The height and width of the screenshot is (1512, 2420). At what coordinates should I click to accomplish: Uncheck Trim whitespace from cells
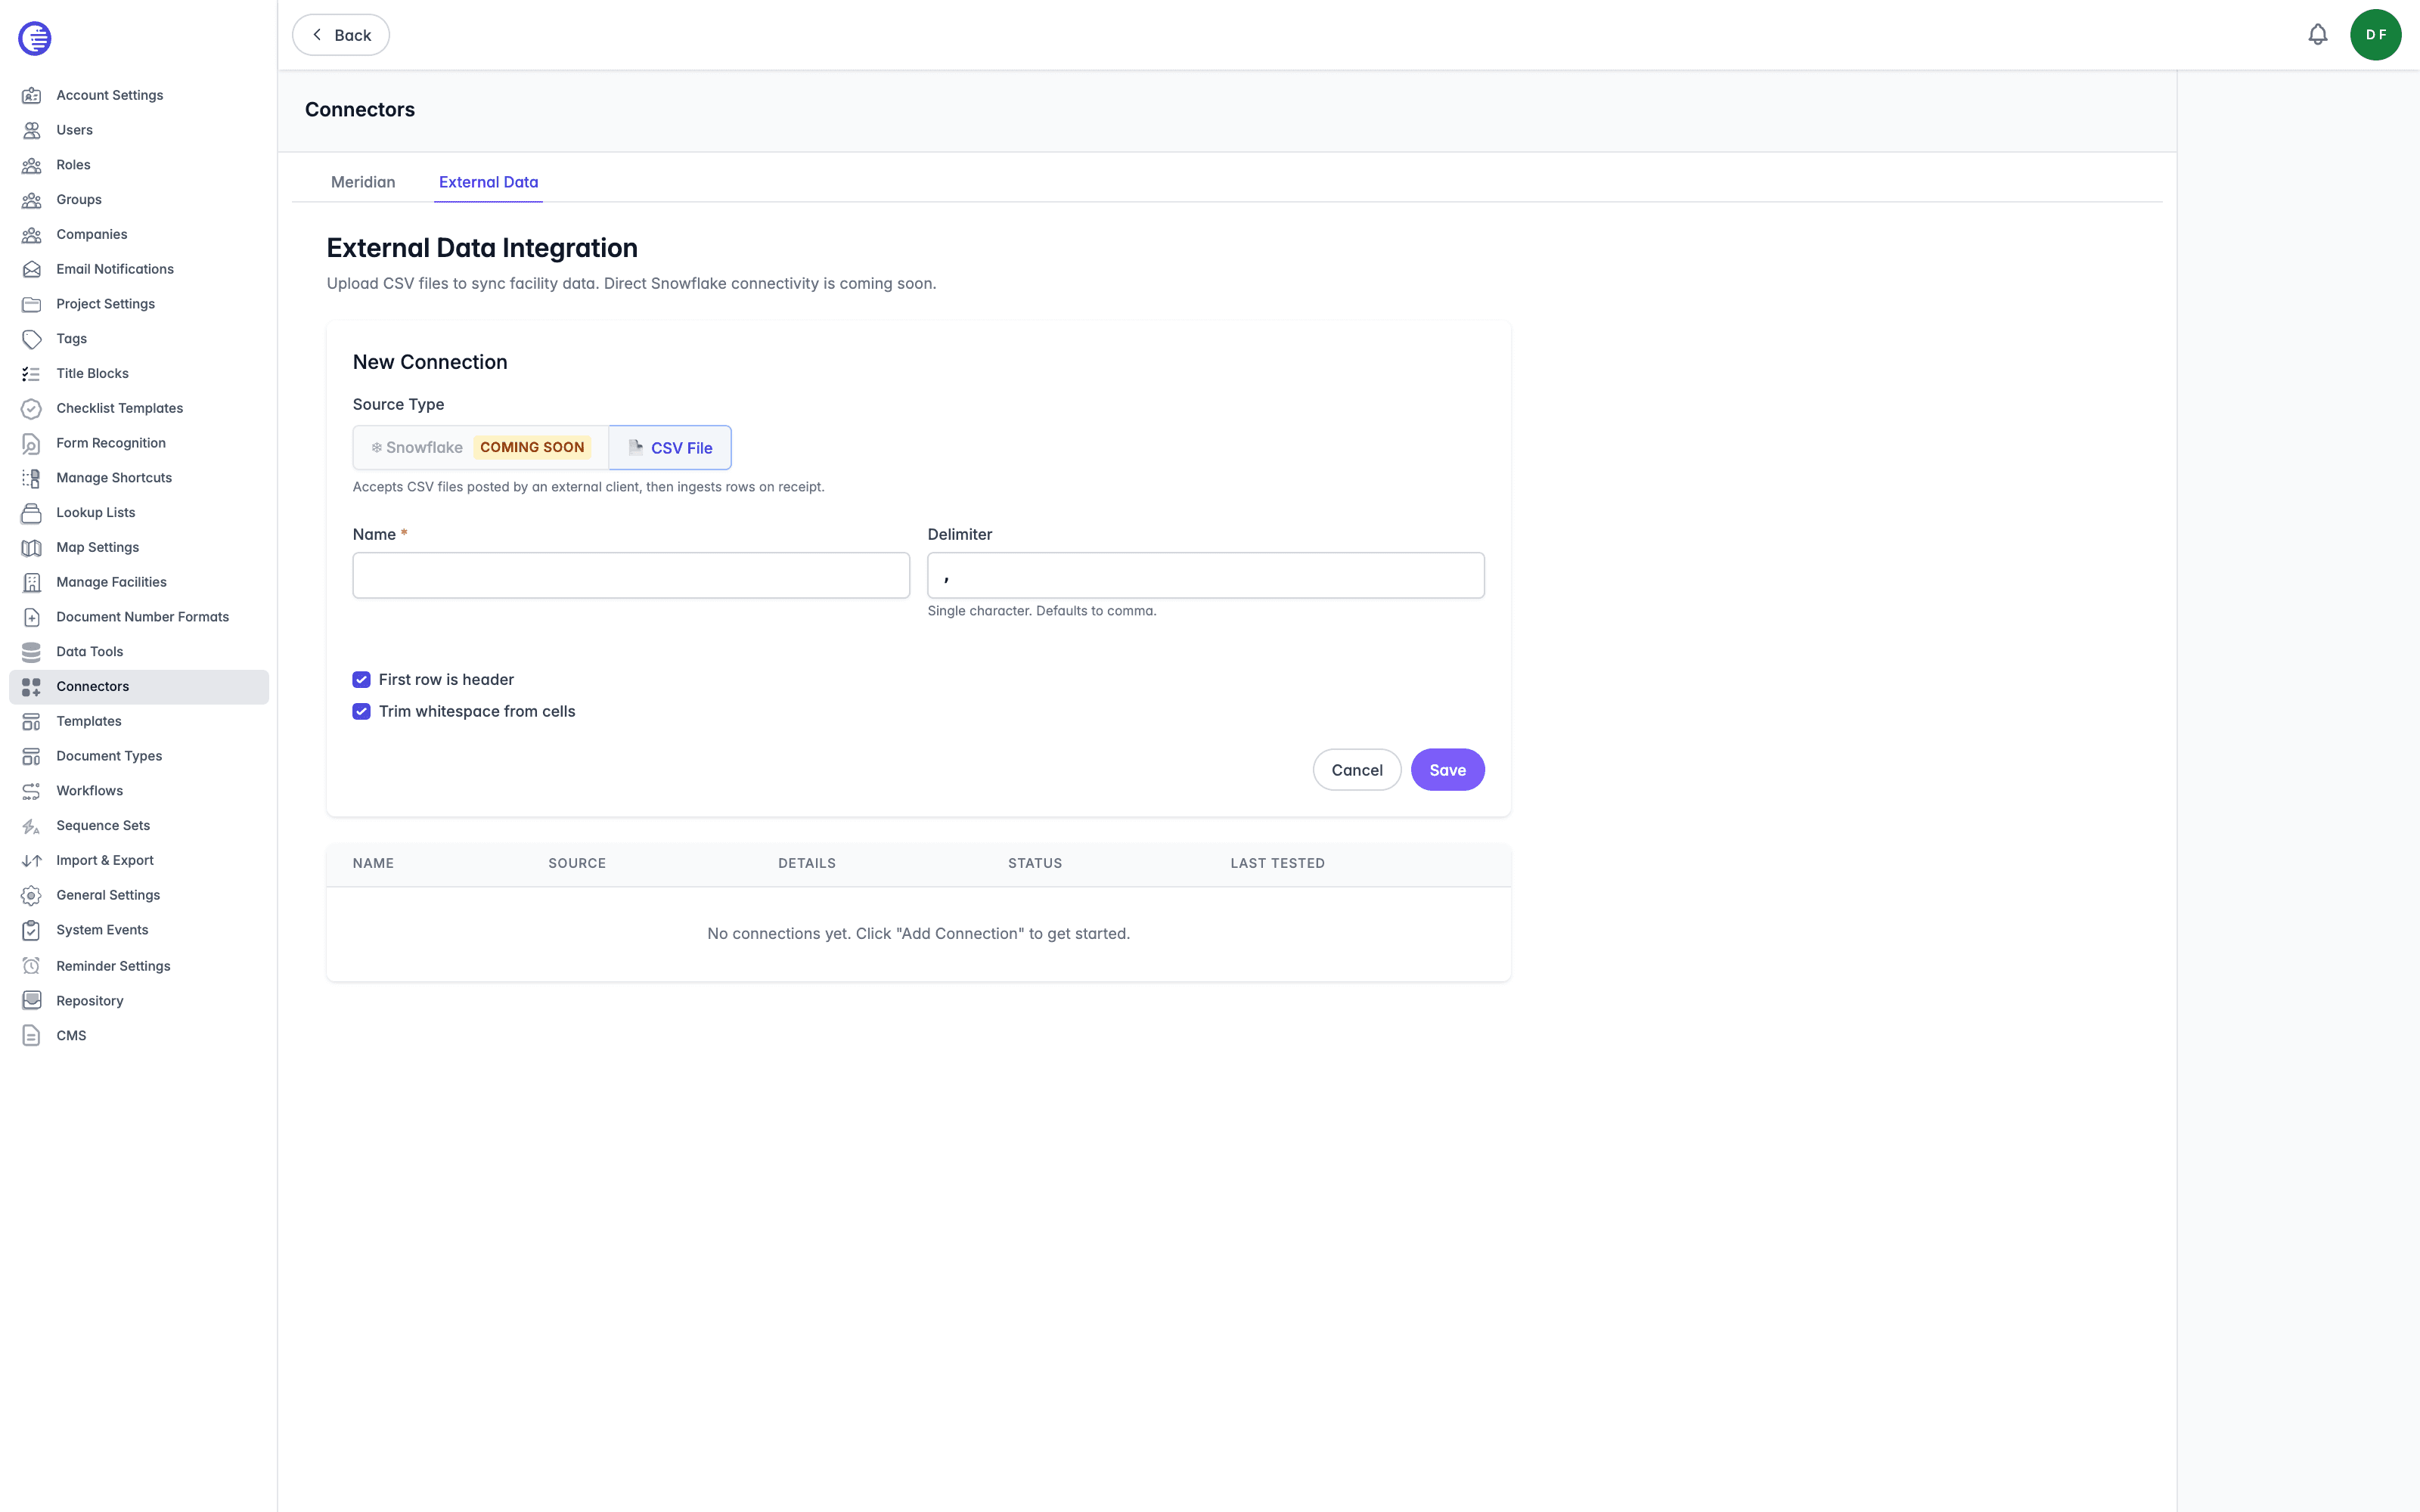pyautogui.click(x=362, y=712)
